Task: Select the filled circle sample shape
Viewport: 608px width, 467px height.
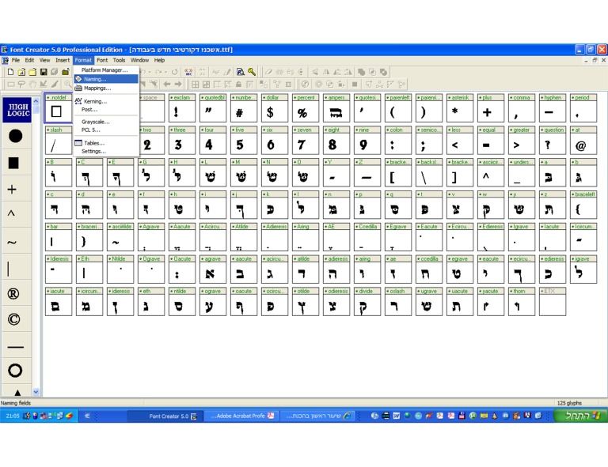Action: (16, 136)
